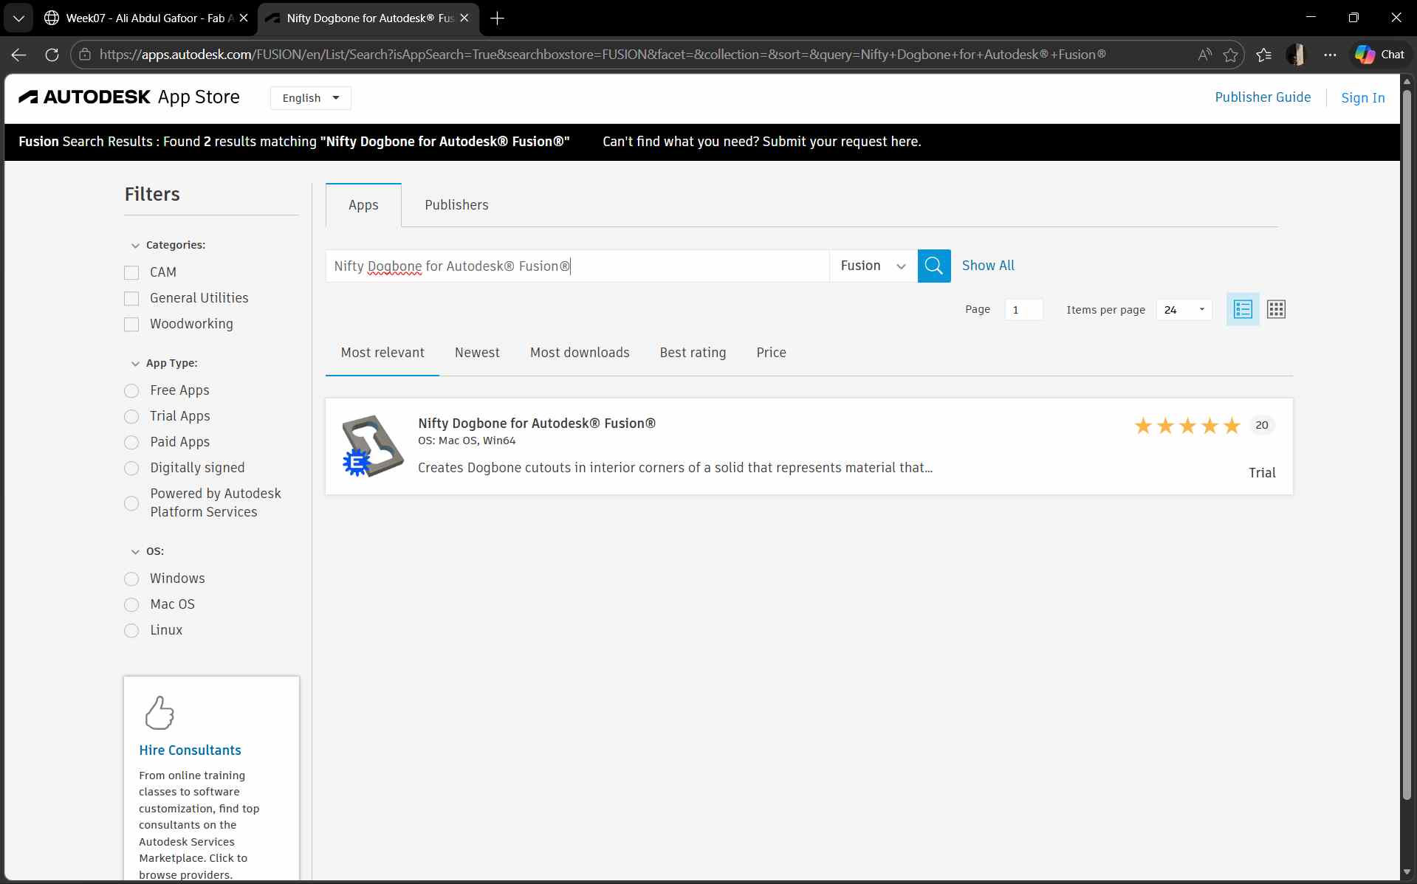
Task: Open Copilot Chat sidebar
Action: pos(1379,55)
